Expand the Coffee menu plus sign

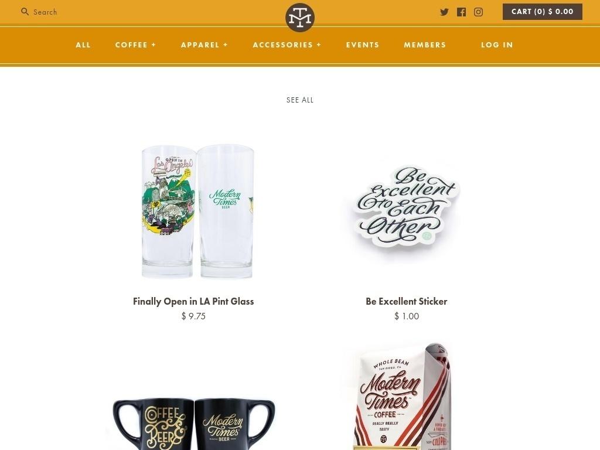[x=154, y=45]
